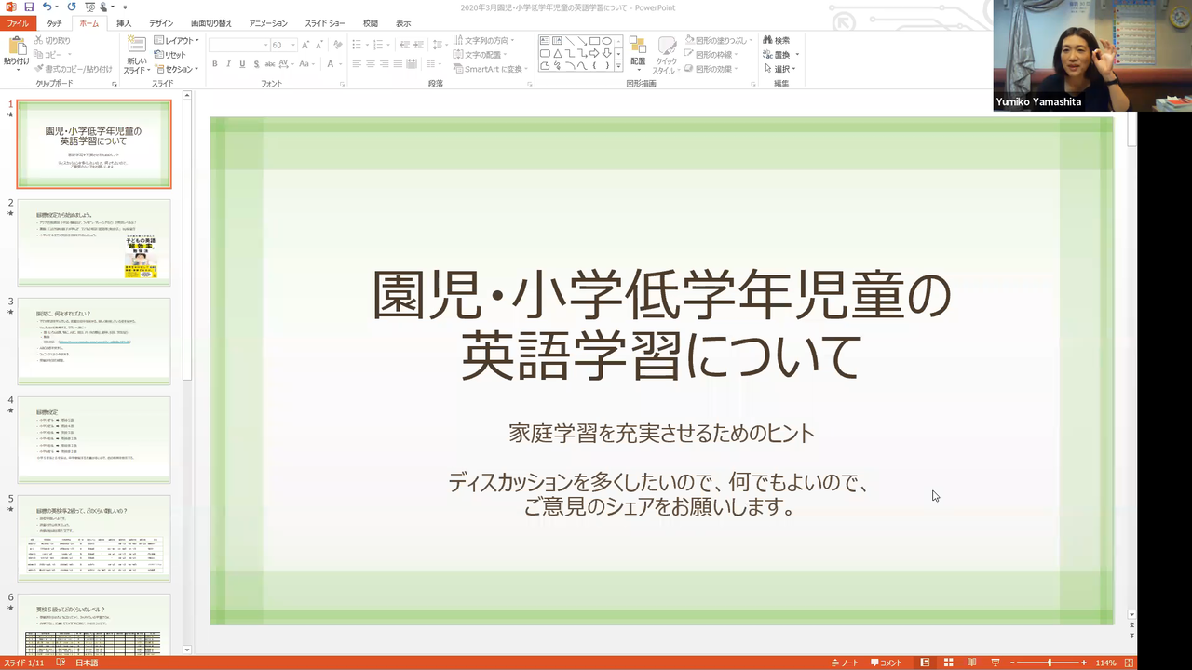Screen dimensions: 1192x670
Task: Click the Find (検索) binoculars button
Action: 775,41
